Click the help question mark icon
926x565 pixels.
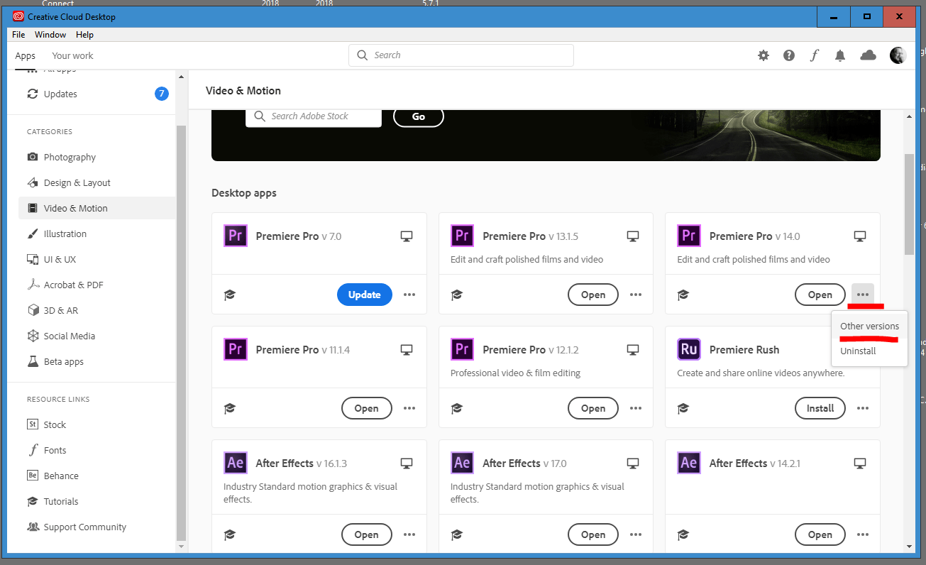pyautogui.click(x=788, y=55)
